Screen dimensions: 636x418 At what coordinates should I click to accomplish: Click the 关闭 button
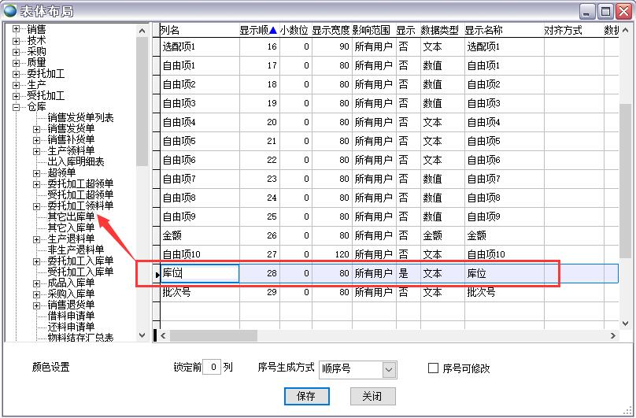tap(372, 396)
